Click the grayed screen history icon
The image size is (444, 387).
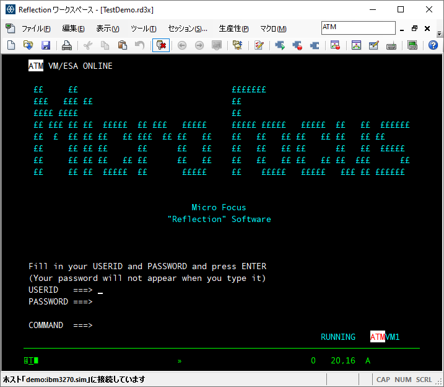pos(217,45)
